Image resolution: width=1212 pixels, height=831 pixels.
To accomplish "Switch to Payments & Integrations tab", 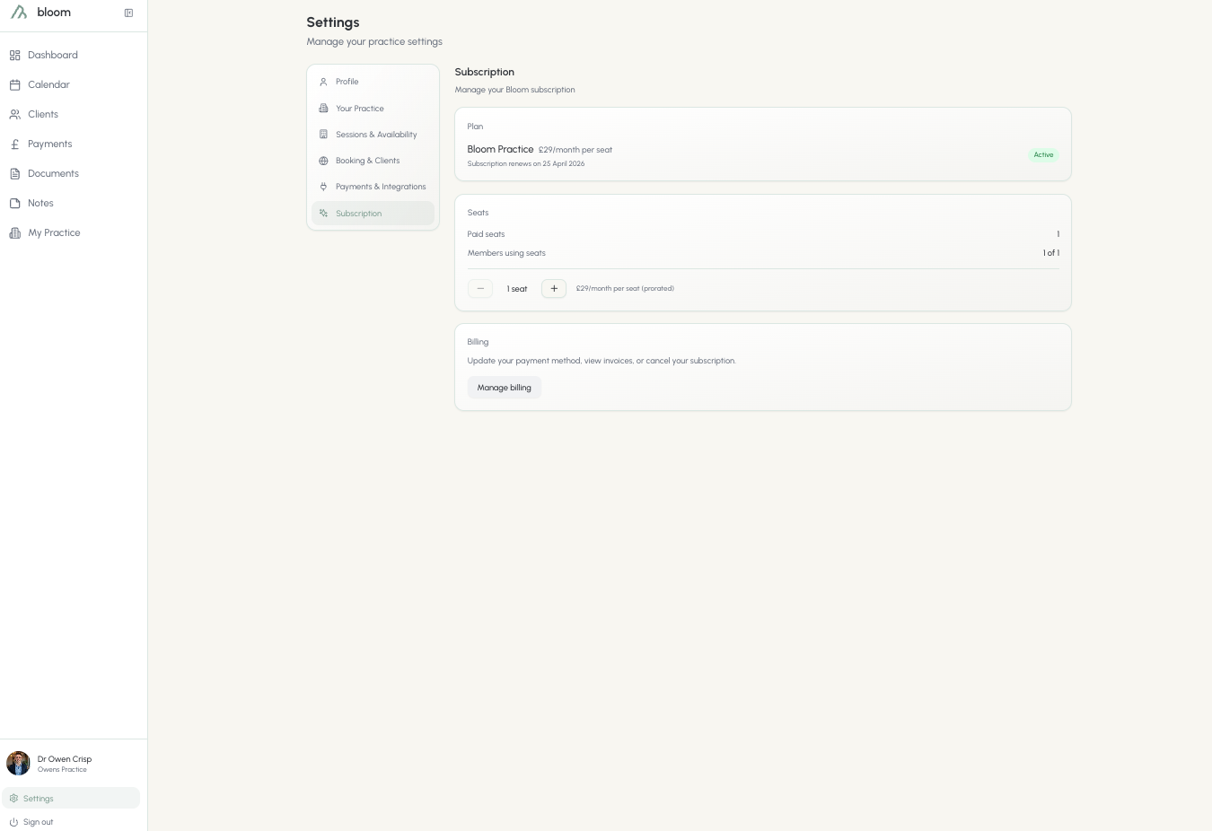I will [x=373, y=187].
